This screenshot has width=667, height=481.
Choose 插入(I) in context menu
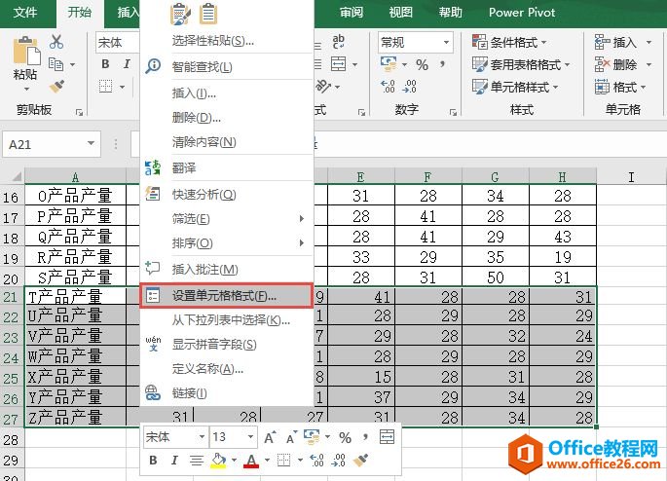227,92
